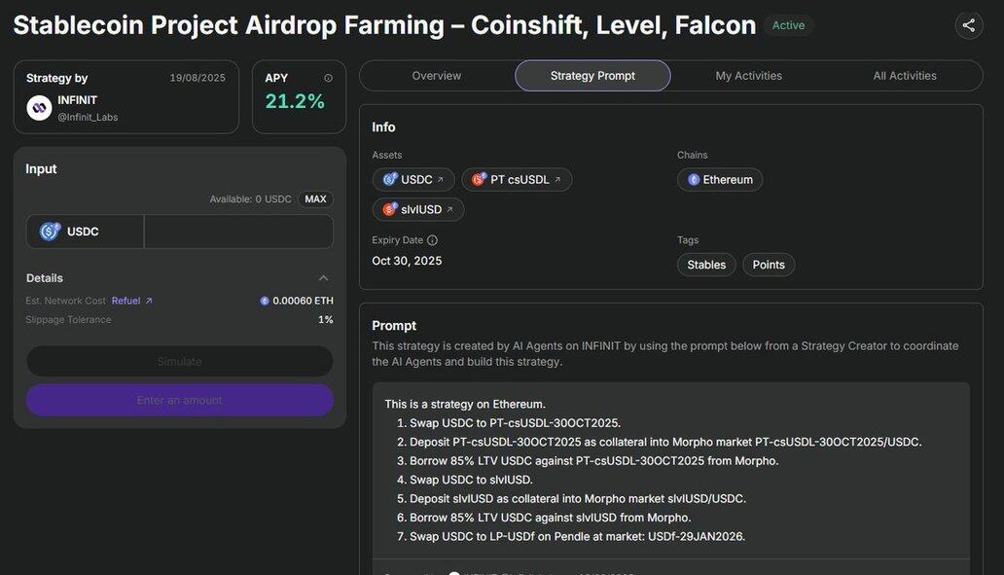This screenshot has height=575, width=1004.
Task: Switch to the Overview tab
Action: tap(436, 76)
